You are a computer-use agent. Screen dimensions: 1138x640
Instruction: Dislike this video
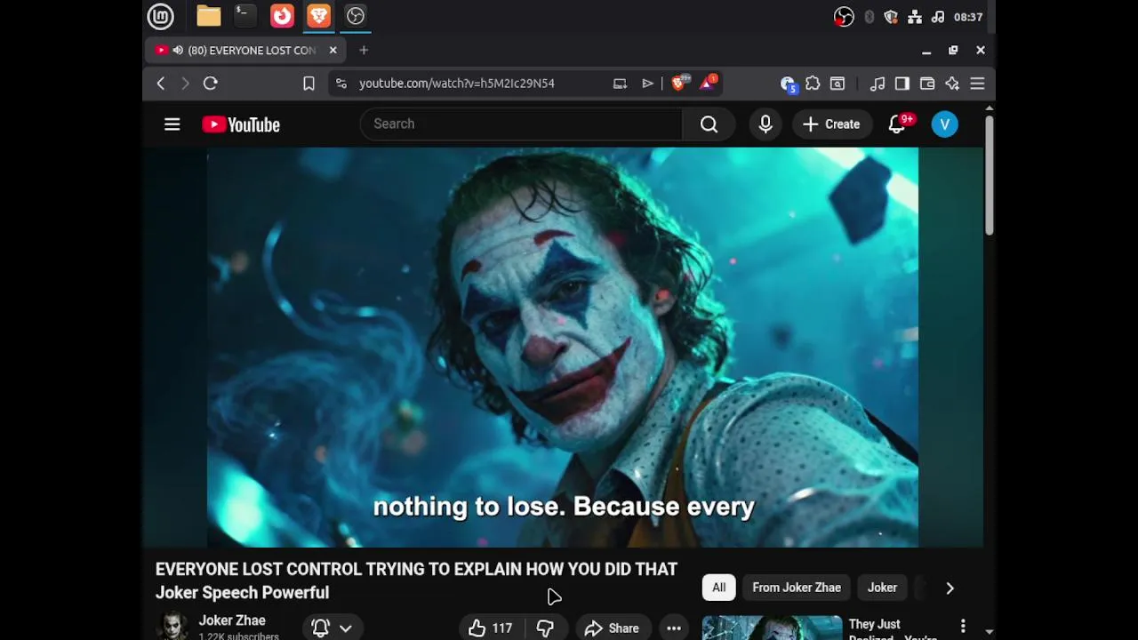pyautogui.click(x=545, y=628)
